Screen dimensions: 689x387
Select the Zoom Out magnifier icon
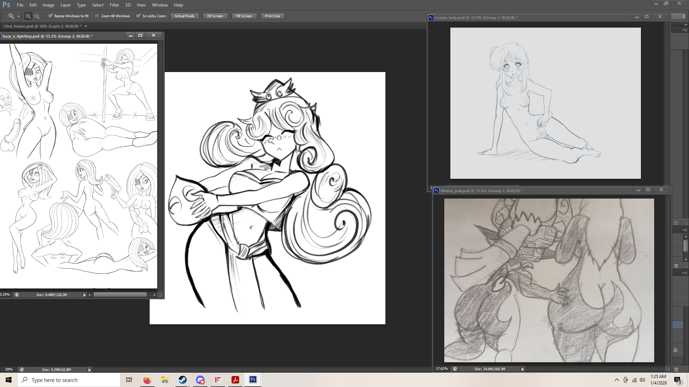tap(37, 16)
